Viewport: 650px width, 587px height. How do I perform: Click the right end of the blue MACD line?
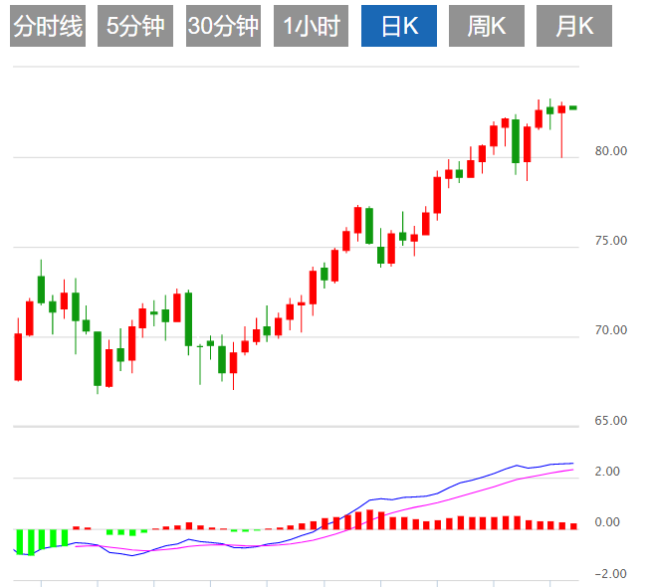572,463
